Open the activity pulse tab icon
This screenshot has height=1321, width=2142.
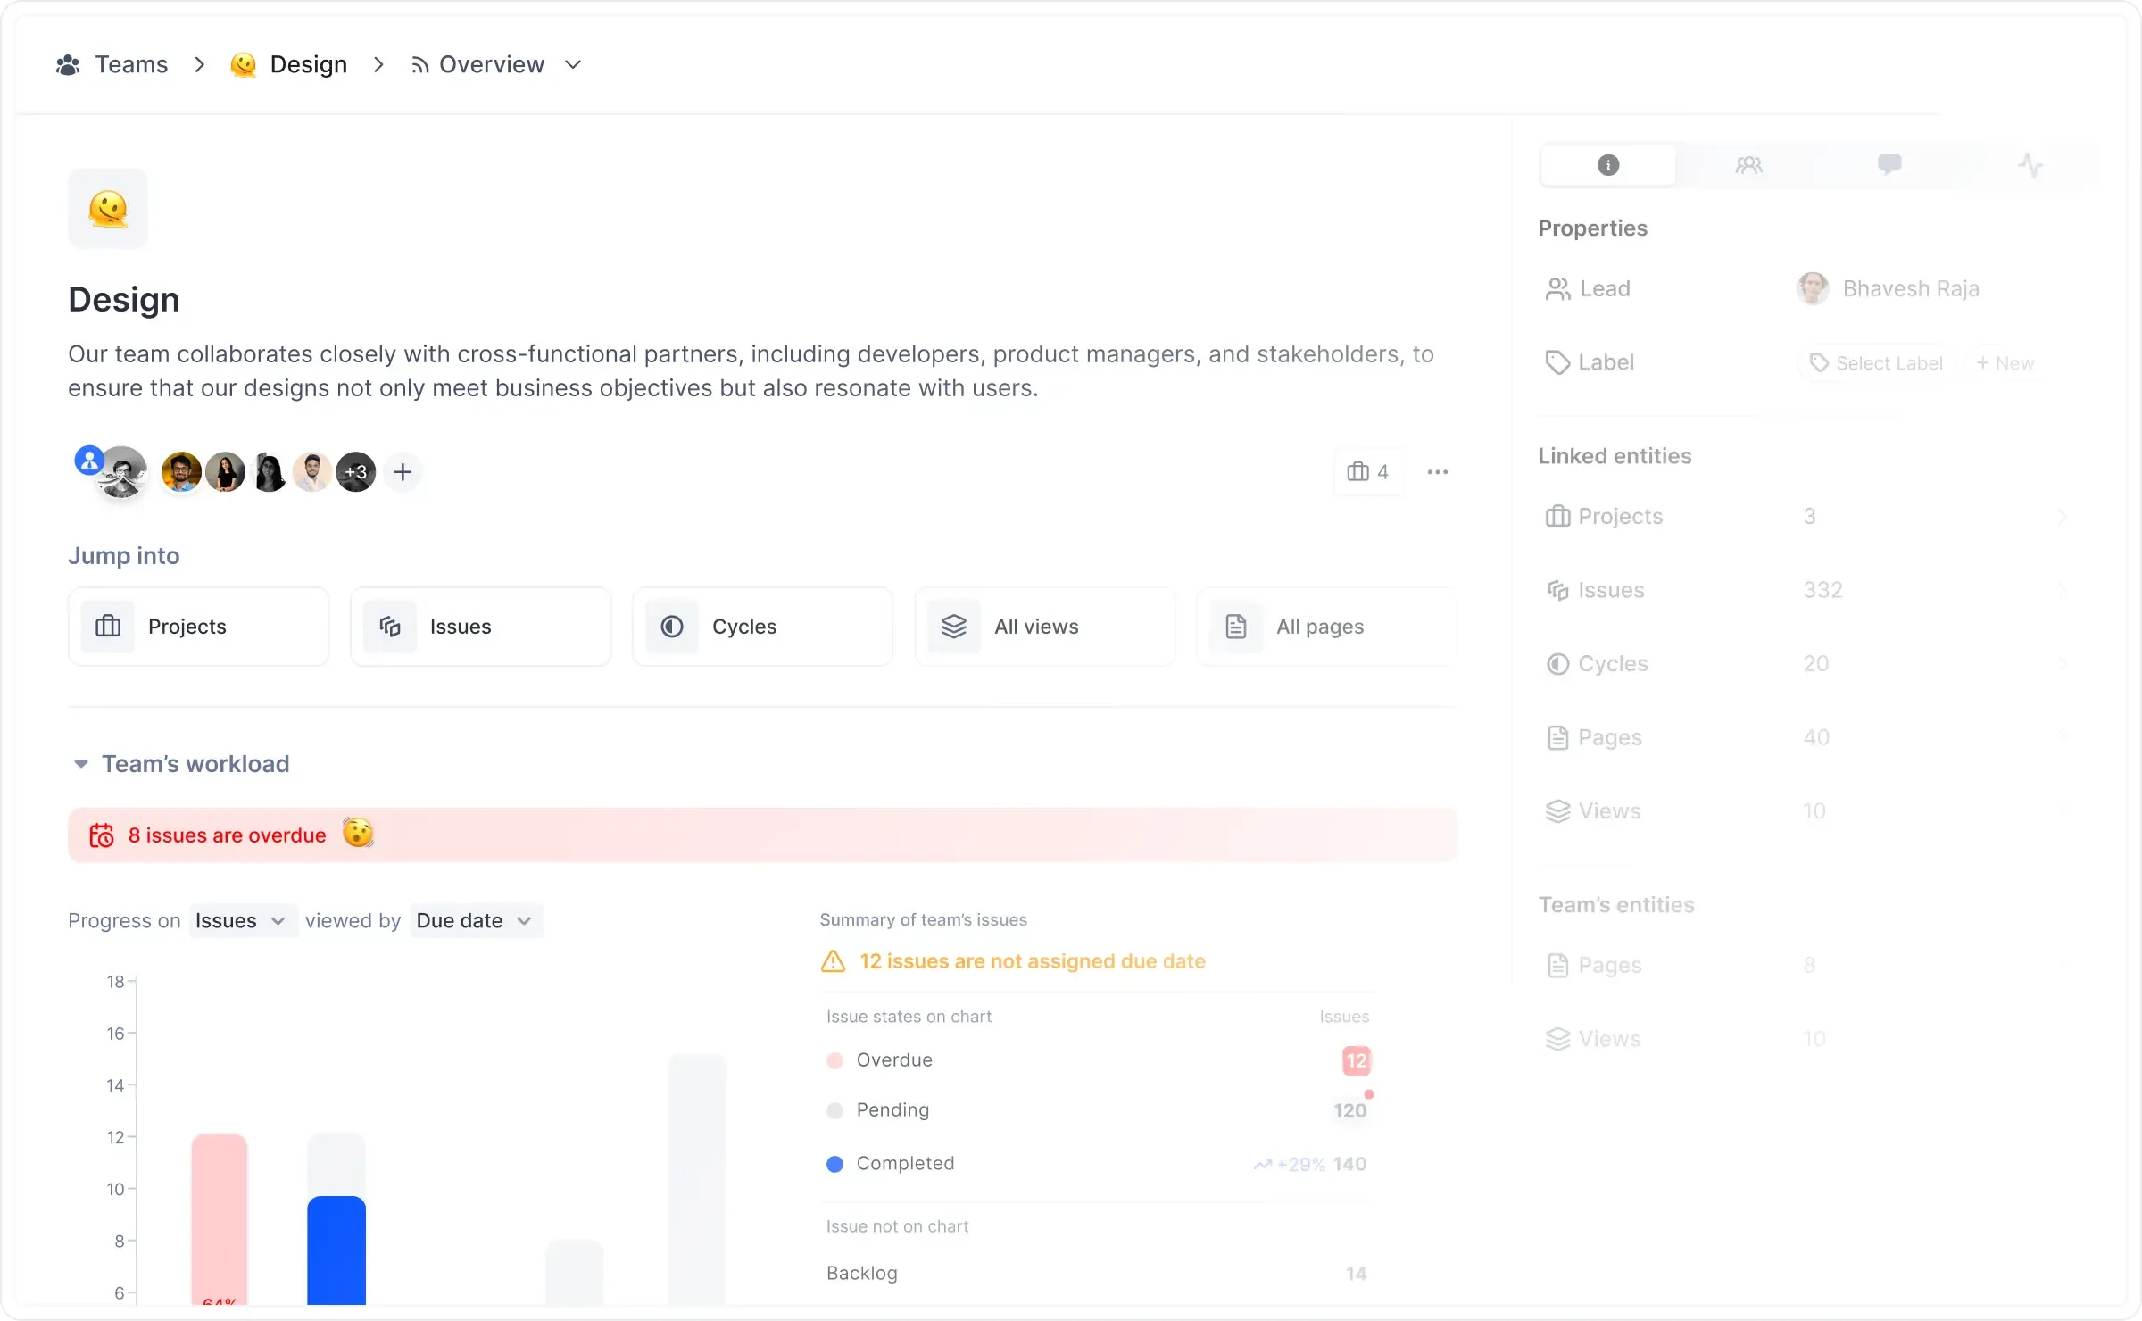click(x=2030, y=165)
